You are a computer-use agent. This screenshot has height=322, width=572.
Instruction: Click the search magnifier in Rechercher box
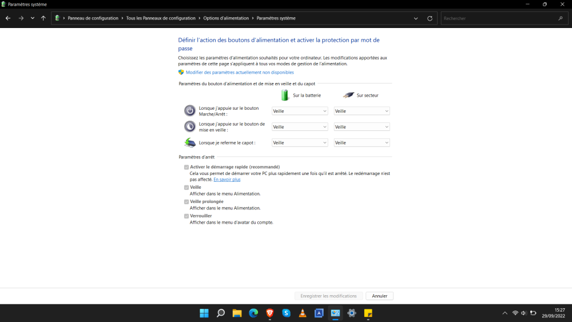click(x=561, y=18)
